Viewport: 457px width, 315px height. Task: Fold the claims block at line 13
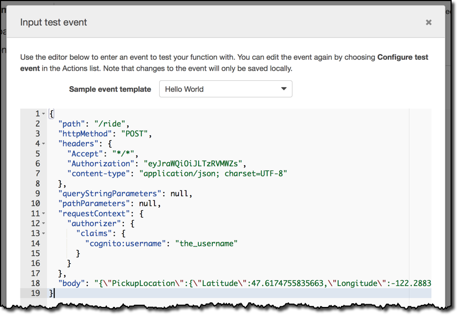(43, 233)
